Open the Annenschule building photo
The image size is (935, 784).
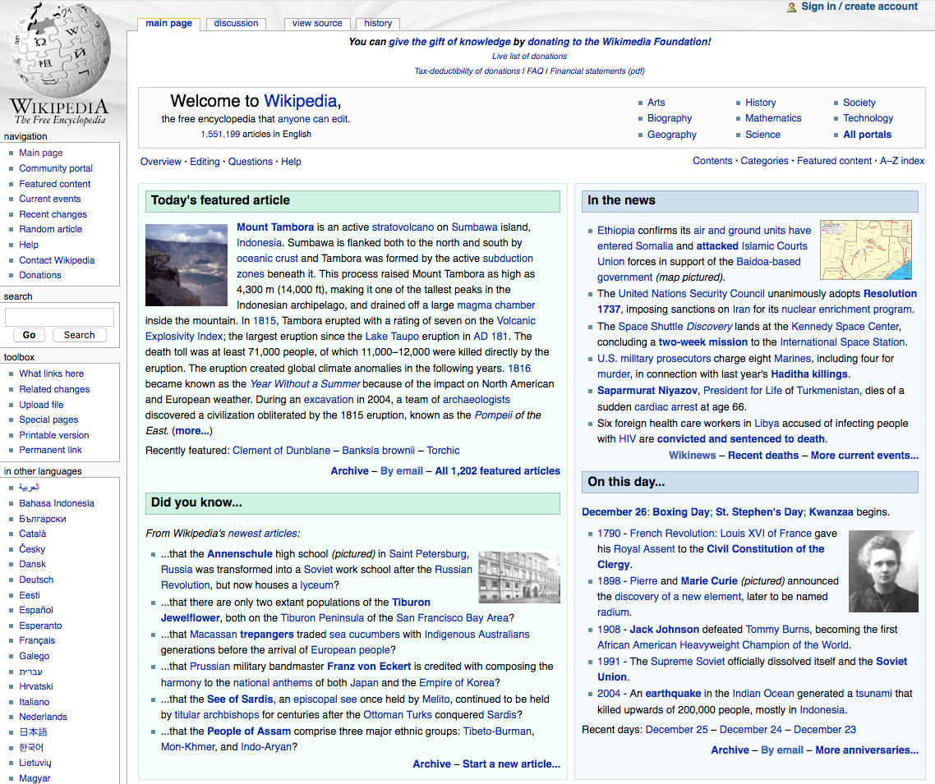click(519, 577)
